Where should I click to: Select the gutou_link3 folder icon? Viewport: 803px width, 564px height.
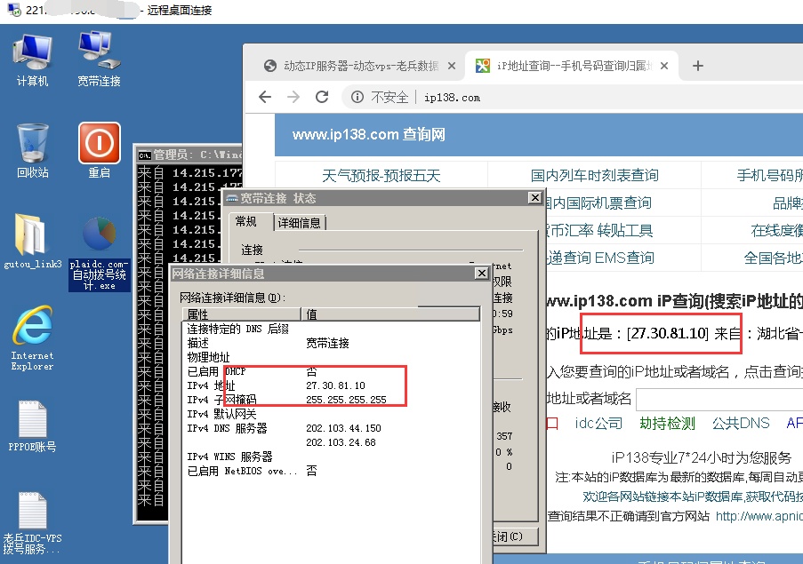coord(33,242)
